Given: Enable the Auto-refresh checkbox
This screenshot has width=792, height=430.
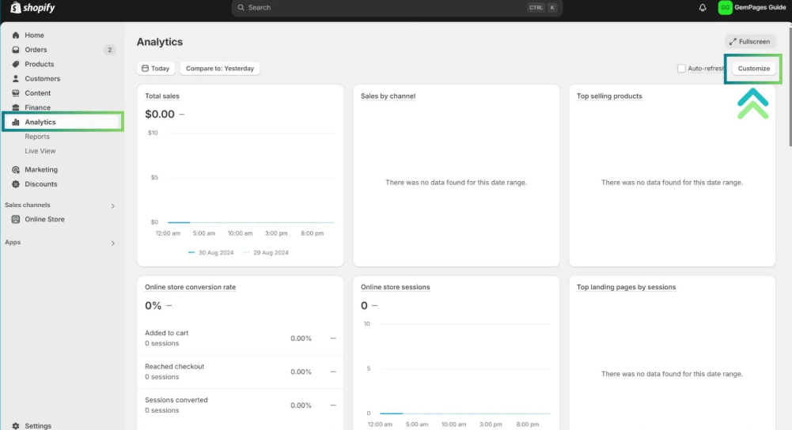Looking at the screenshot, I should tap(681, 68).
